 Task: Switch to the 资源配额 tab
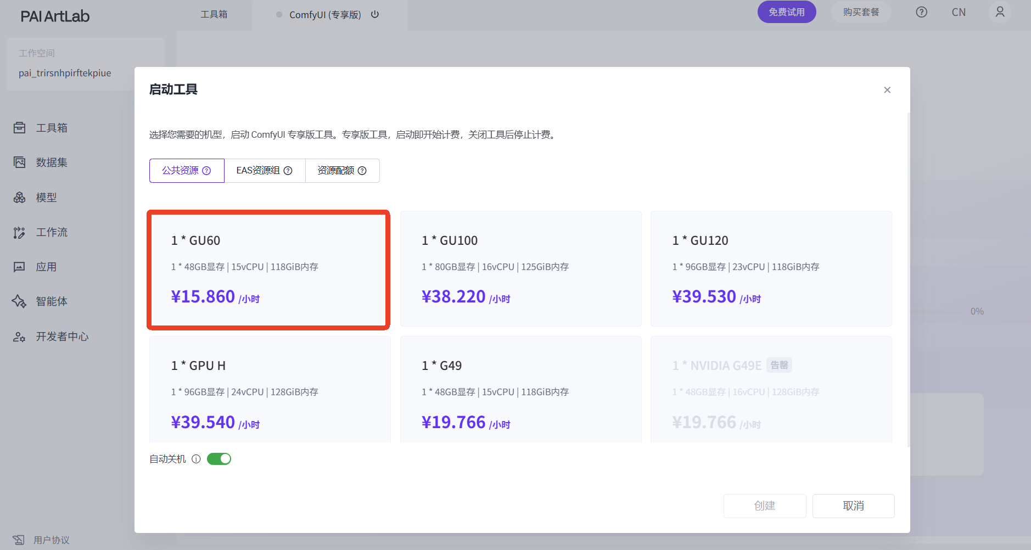point(342,171)
